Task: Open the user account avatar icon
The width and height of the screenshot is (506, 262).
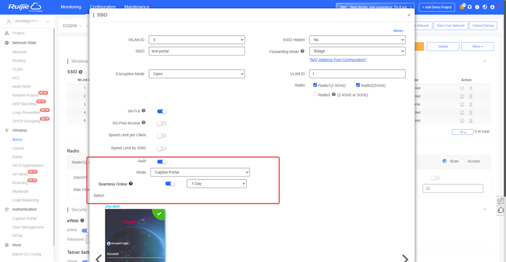Action: coord(493,7)
